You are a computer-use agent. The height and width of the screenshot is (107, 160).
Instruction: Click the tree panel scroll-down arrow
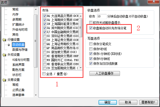(x=36, y=95)
